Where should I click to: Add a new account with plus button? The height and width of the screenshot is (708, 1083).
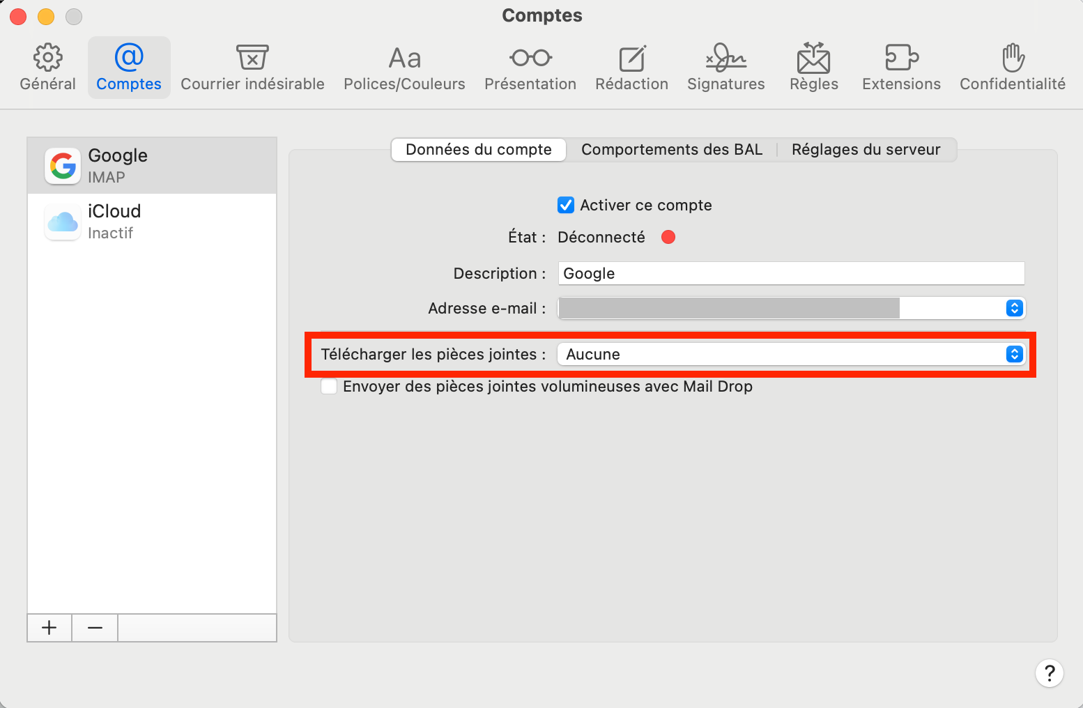tap(49, 628)
